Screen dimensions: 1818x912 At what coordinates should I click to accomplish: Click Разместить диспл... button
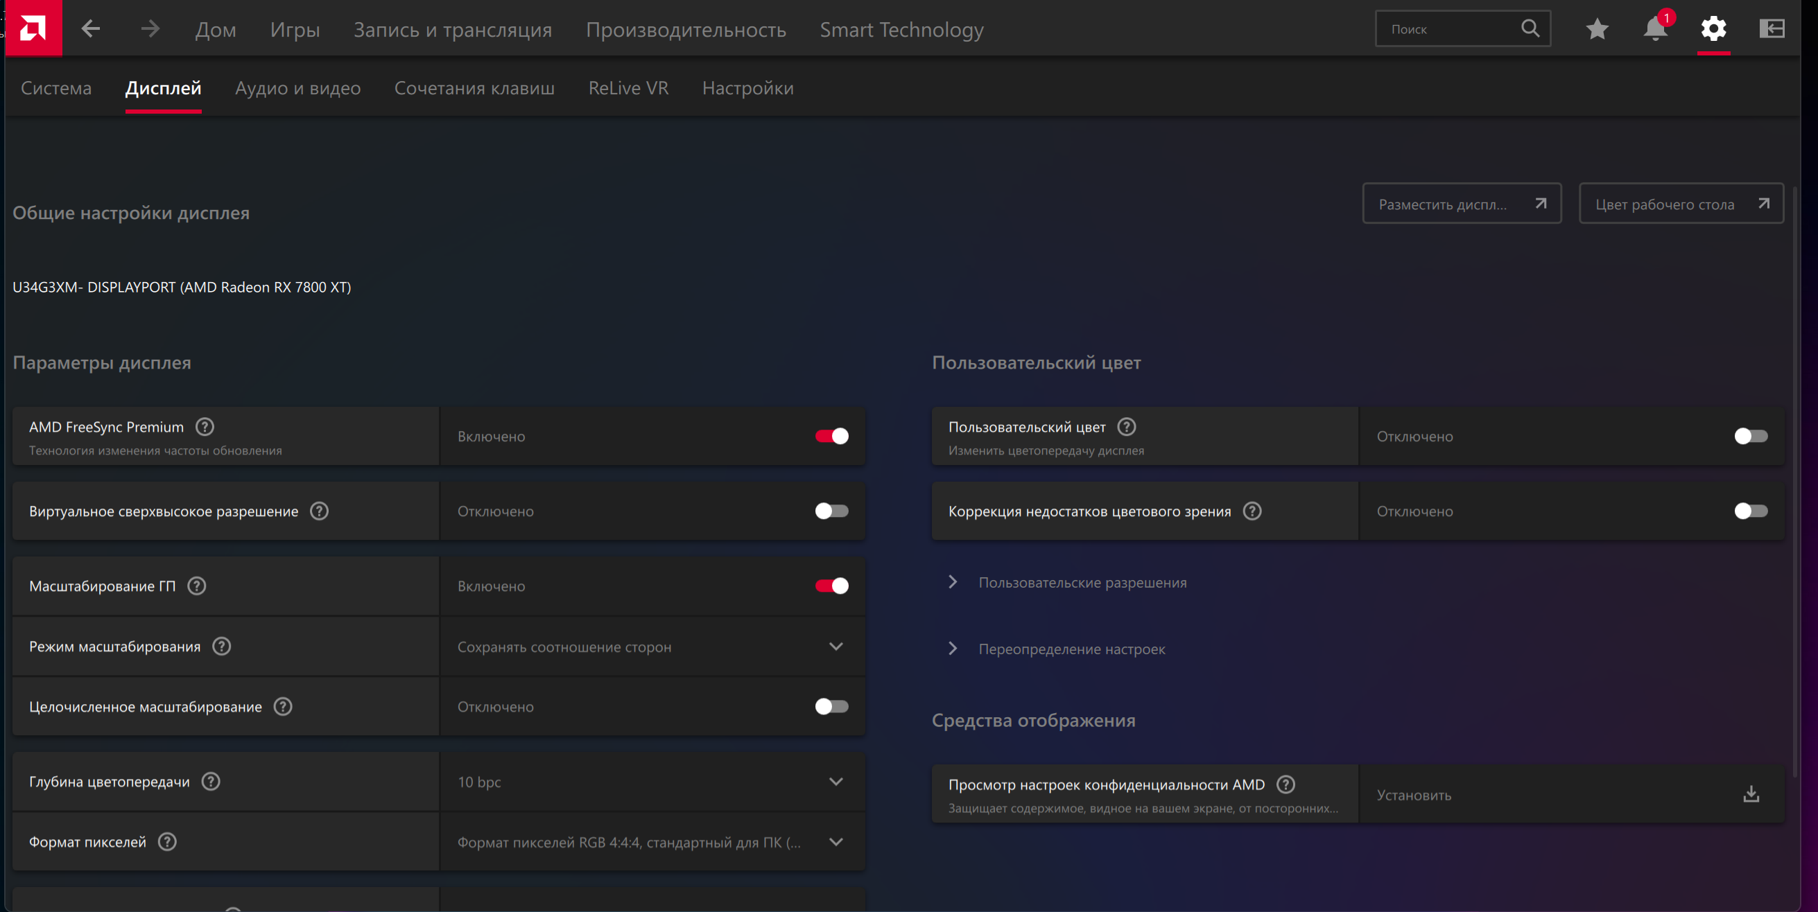(x=1461, y=204)
